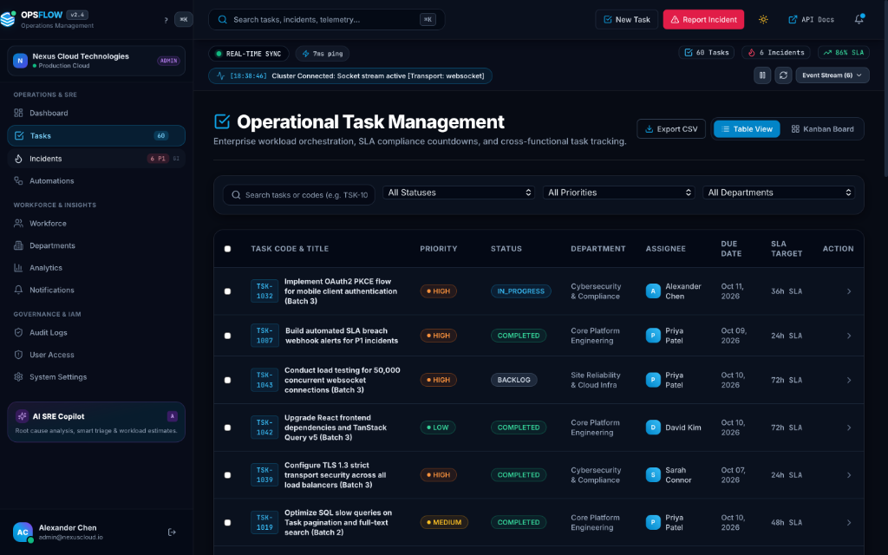The height and width of the screenshot is (555, 888).
Task: Open Departments in the sidebar
Action: 96,245
